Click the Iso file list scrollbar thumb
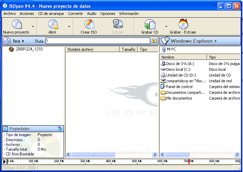Viewport: 243px width, 172px height. tap(93, 154)
